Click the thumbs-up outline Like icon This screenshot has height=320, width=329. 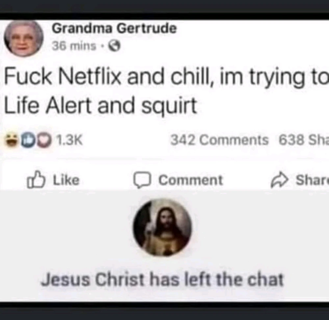point(36,179)
